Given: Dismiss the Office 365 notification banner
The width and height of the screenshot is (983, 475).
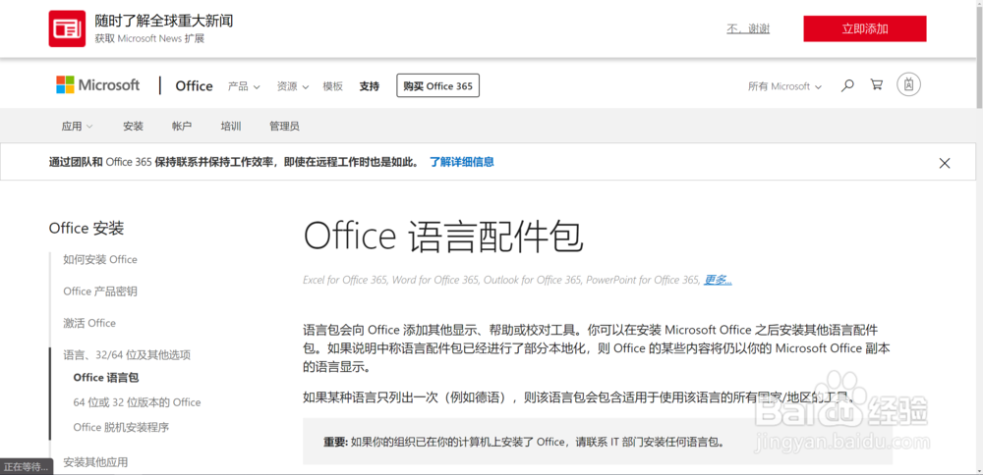Looking at the screenshot, I should pyautogui.click(x=945, y=163).
